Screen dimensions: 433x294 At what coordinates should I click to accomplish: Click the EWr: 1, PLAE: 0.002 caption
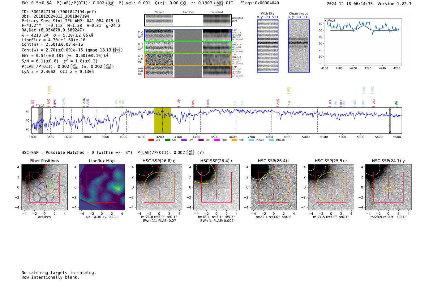216,221
